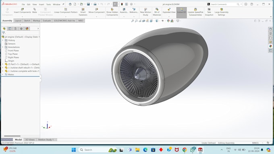Click the Search Commands input field
The width and height of the screenshot is (274, 154).
(223, 4)
